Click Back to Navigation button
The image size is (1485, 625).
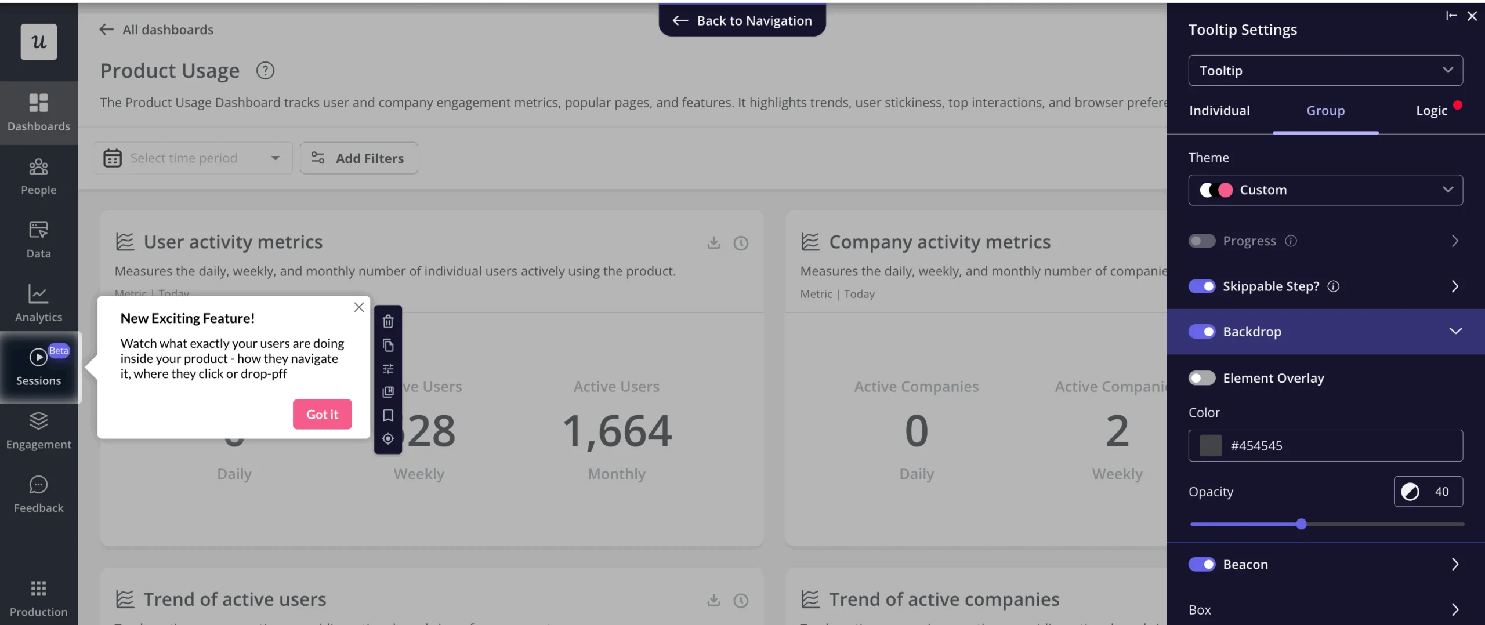tap(742, 21)
